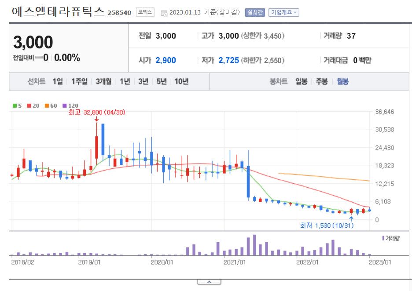
Task: Click the 2021/01 axis label
Action: 235,262
